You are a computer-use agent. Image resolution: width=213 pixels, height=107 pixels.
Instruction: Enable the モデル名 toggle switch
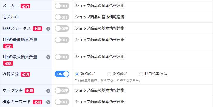point(62,17)
